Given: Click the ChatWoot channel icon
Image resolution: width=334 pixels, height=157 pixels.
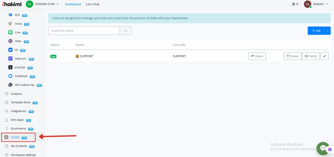Looking at the screenshot, I should 11,76.
